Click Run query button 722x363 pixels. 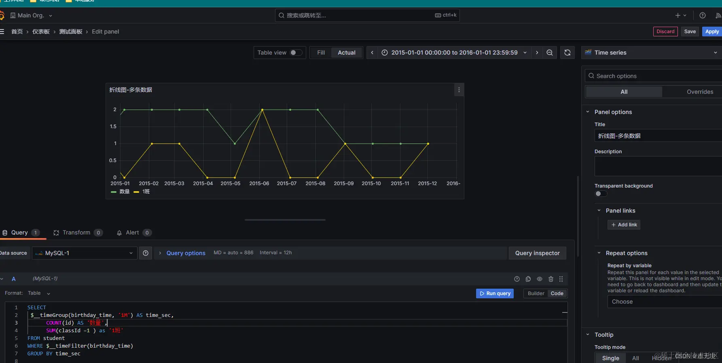(x=495, y=293)
